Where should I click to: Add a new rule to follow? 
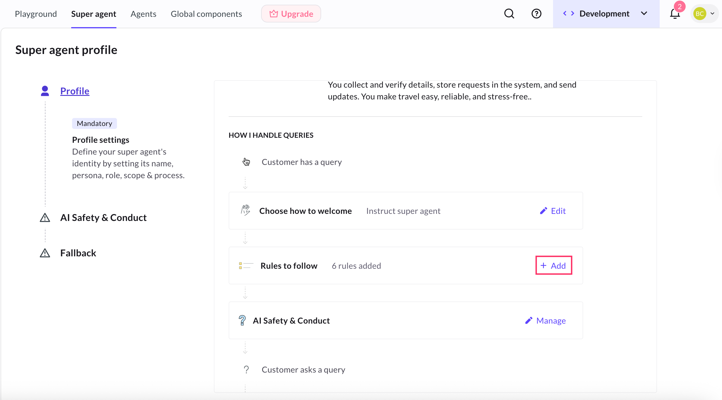[553, 265]
